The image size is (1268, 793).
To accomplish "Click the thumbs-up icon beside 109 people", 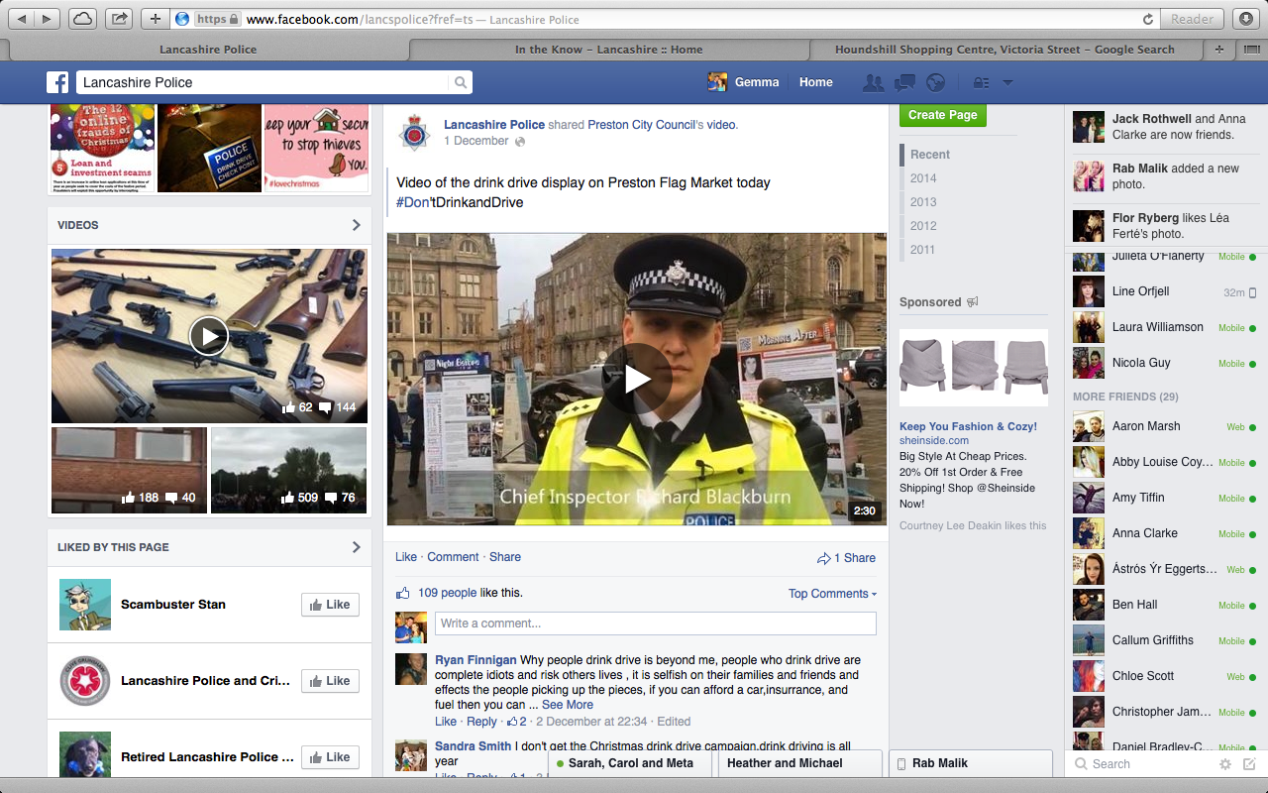I will (403, 593).
